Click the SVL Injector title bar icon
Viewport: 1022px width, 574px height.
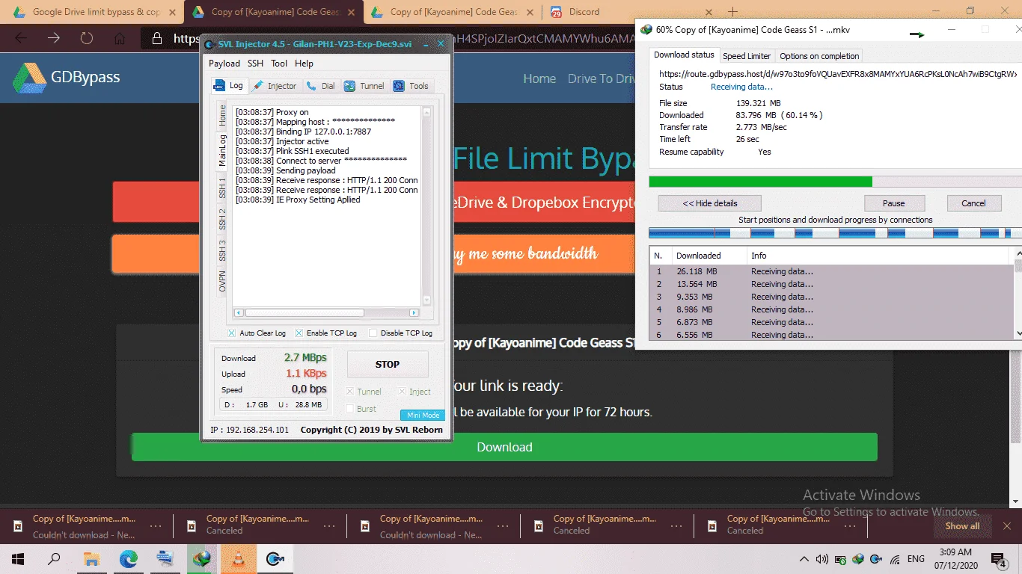tap(210, 44)
